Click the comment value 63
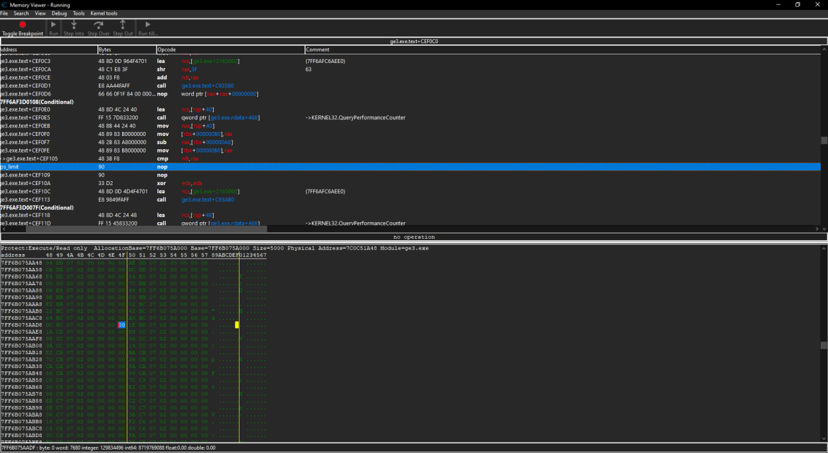The image size is (828, 453). [x=309, y=69]
